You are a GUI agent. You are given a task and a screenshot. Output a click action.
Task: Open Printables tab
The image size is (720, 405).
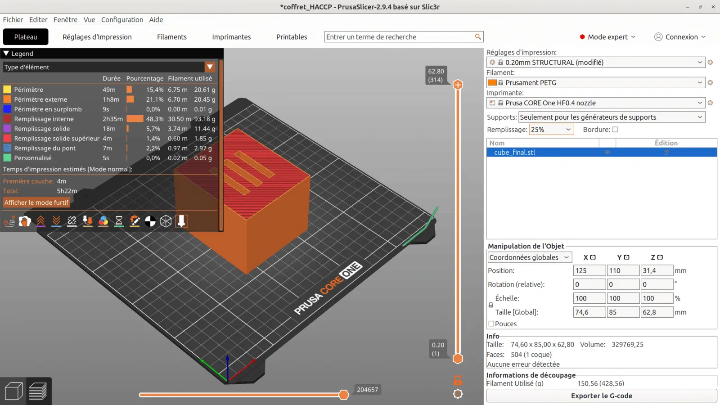point(292,37)
